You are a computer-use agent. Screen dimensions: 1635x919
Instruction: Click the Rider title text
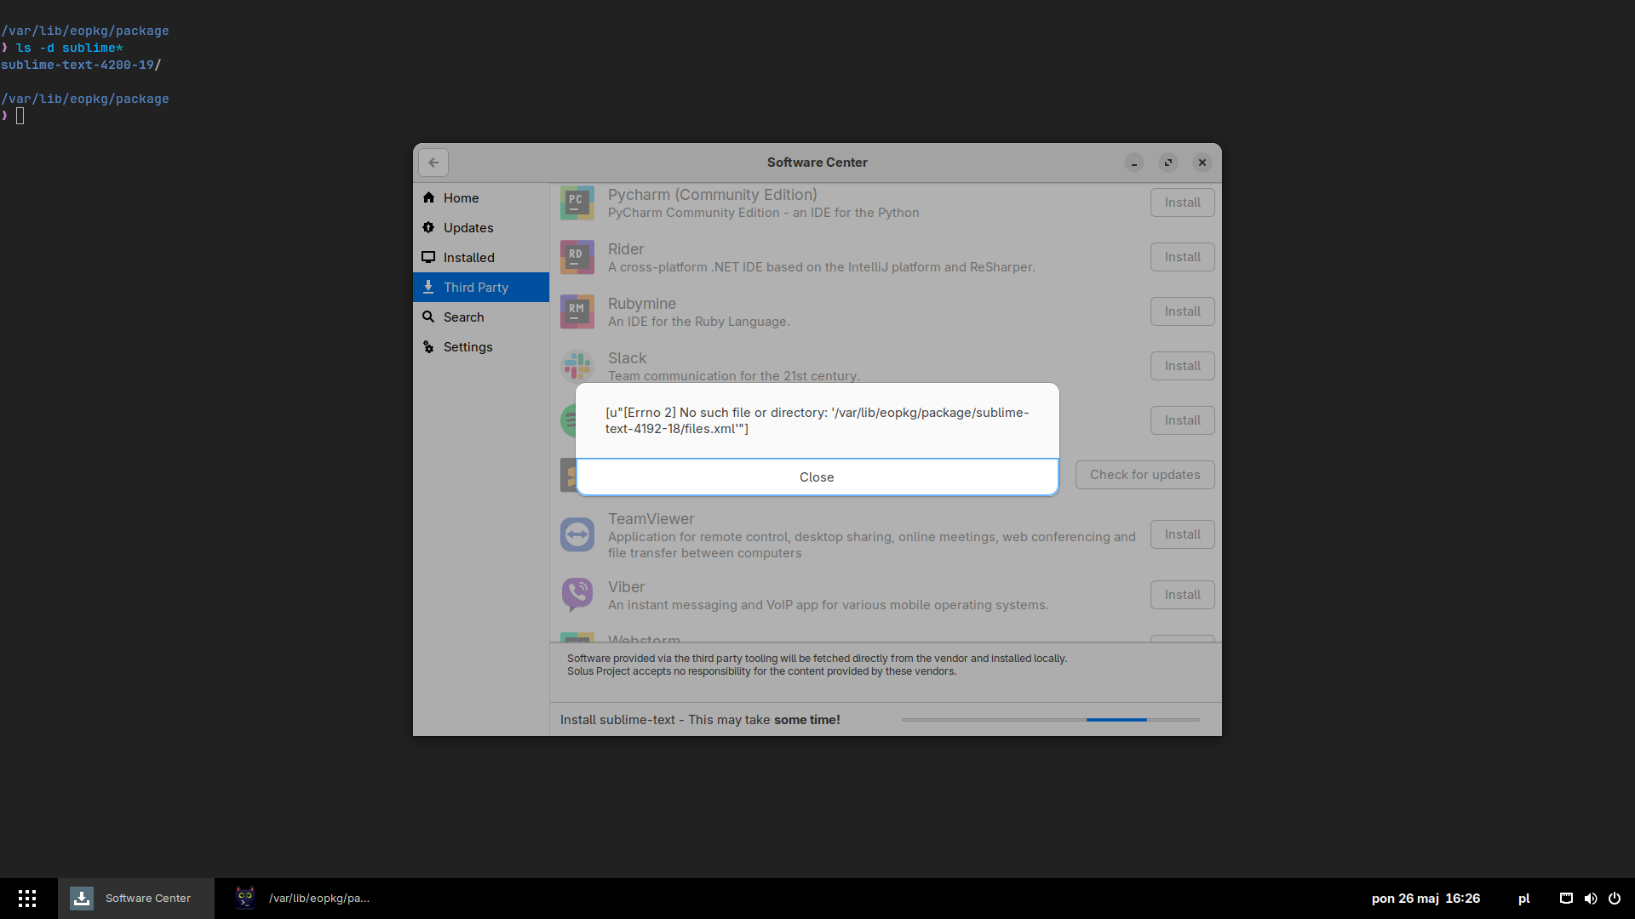point(626,249)
